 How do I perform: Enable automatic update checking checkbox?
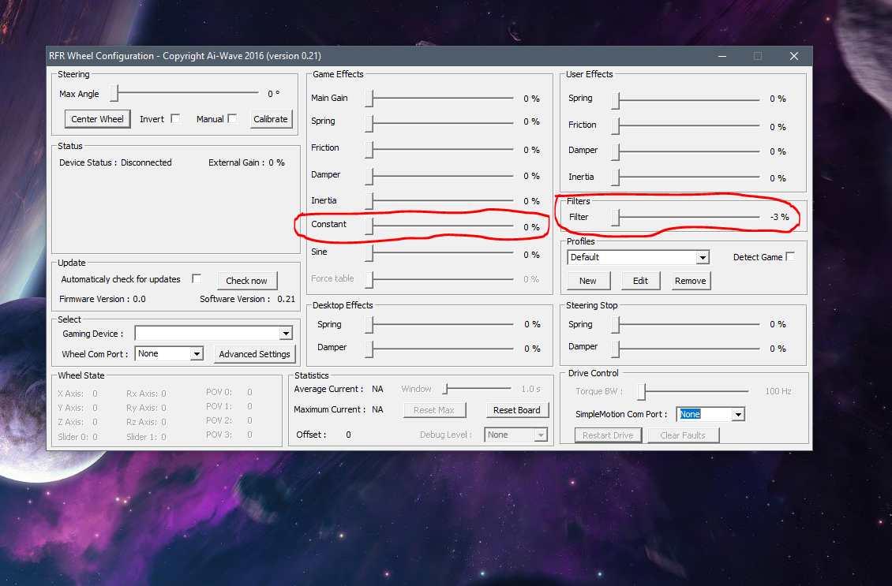coord(197,279)
